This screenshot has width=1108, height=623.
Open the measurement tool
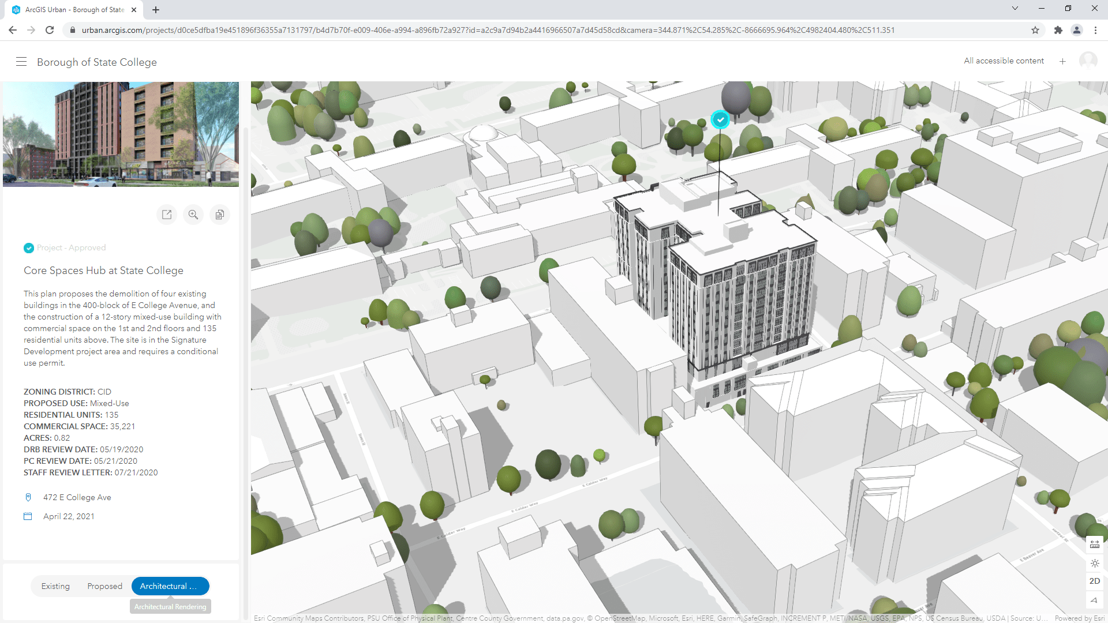point(1095,544)
